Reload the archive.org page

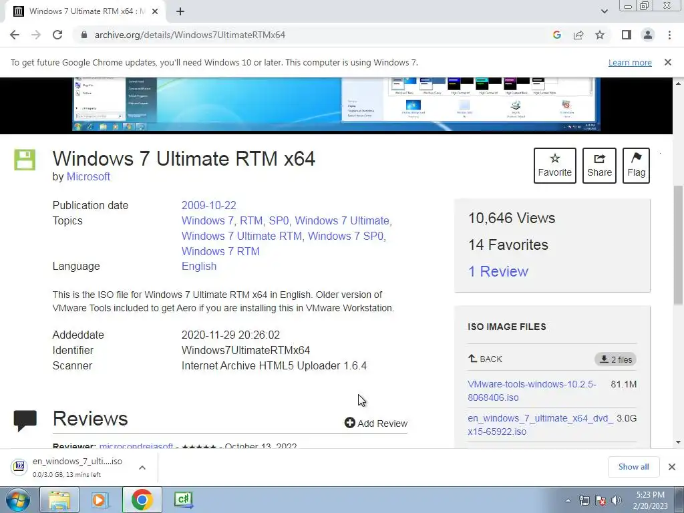pyautogui.click(x=57, y=35)
